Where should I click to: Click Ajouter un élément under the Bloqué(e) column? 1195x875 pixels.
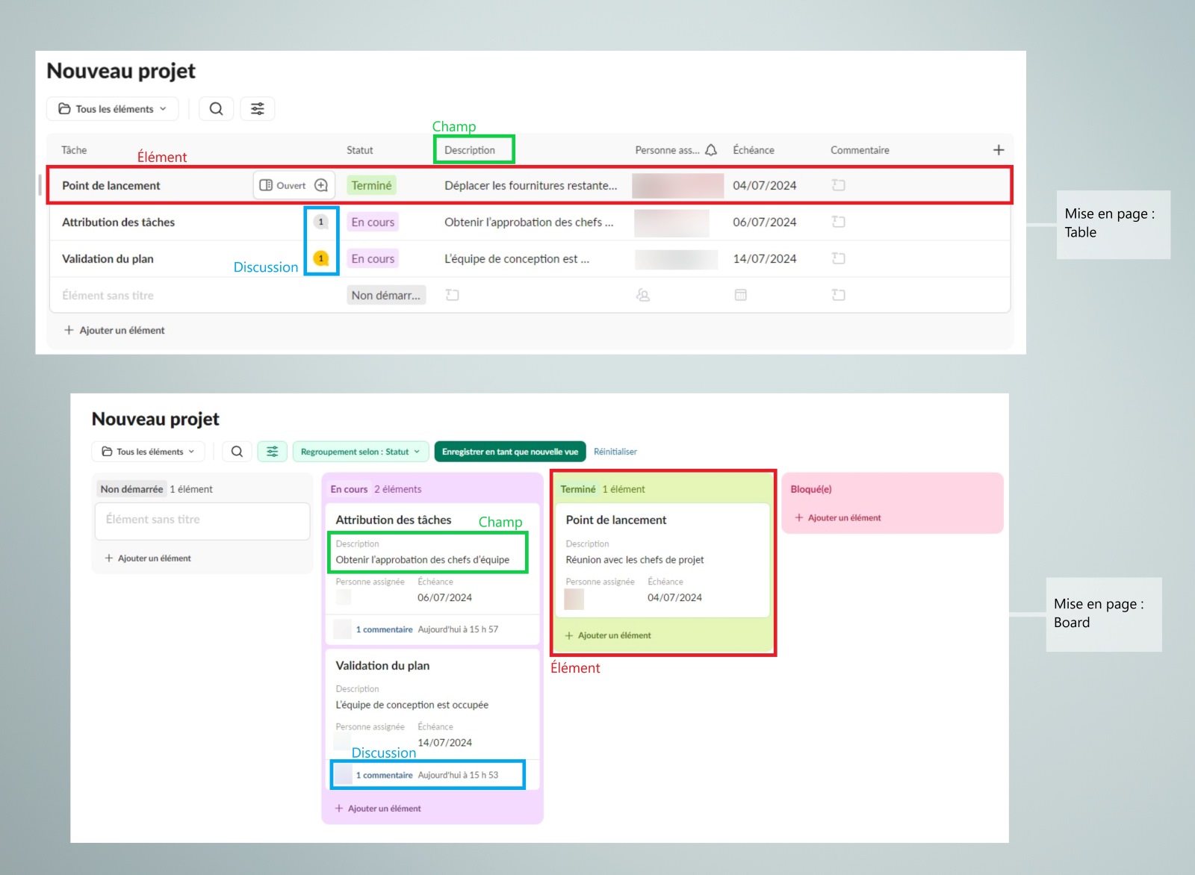(x=838, y=517)
